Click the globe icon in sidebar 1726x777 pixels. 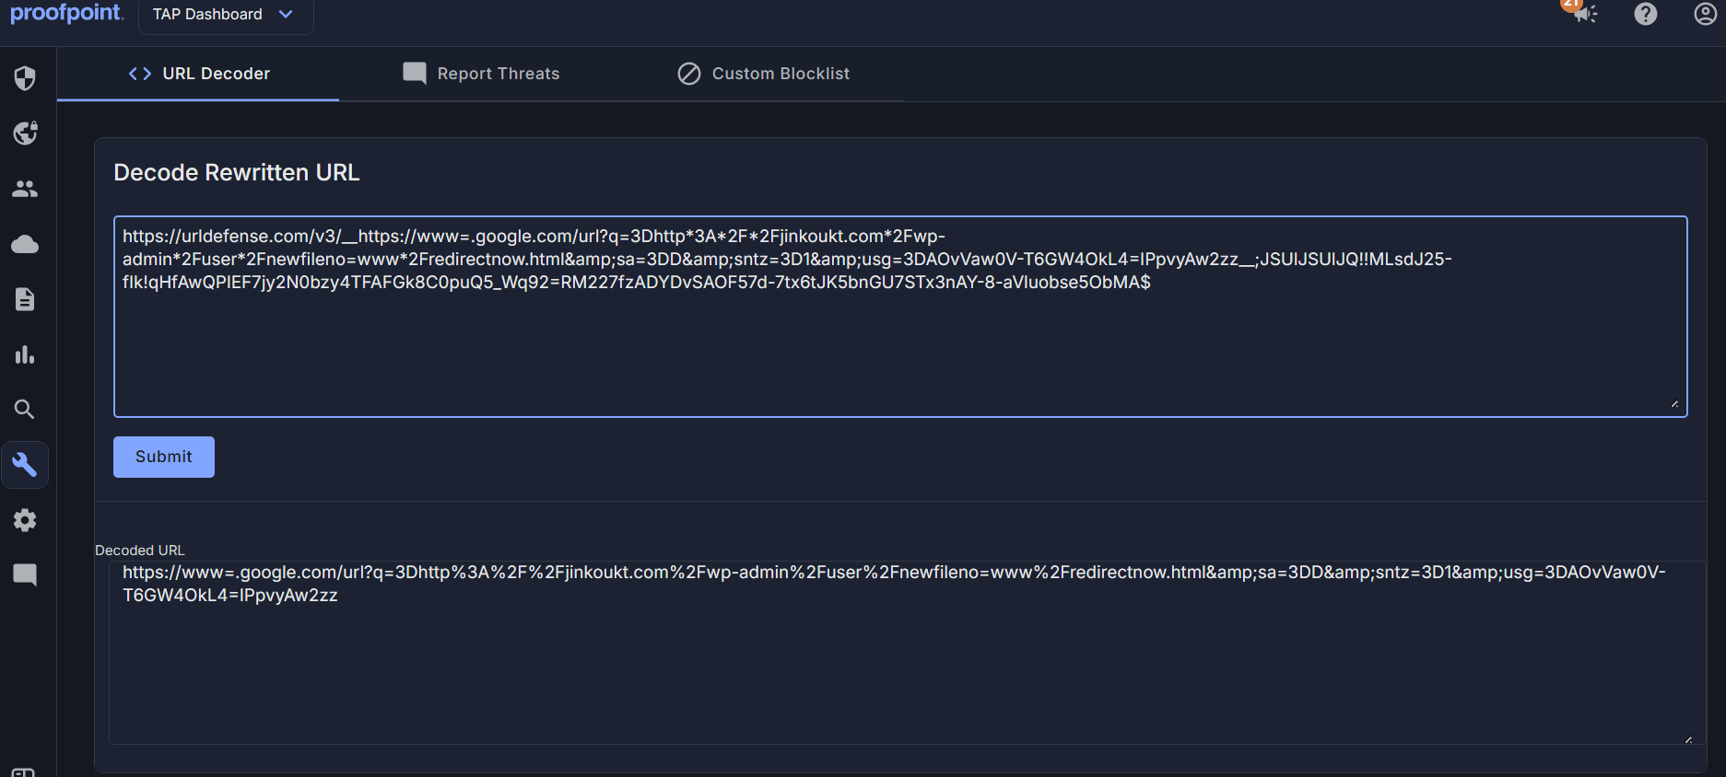point(25,133)
